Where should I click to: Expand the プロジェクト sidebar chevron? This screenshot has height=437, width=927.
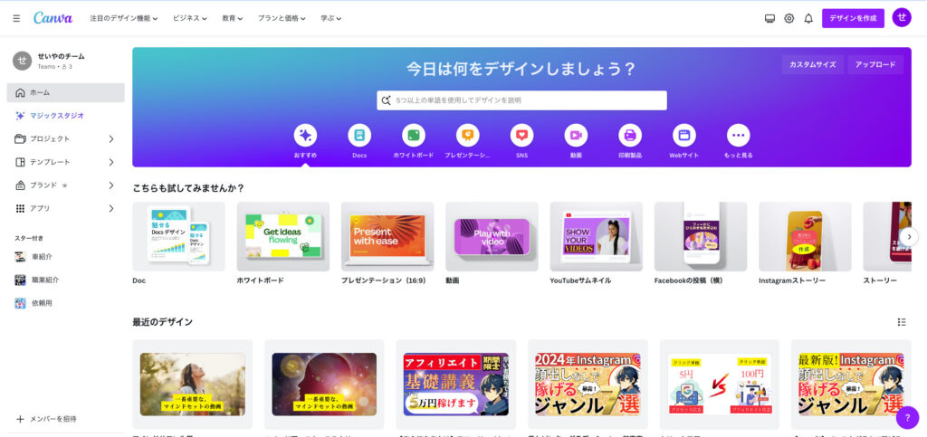(111, 139)
